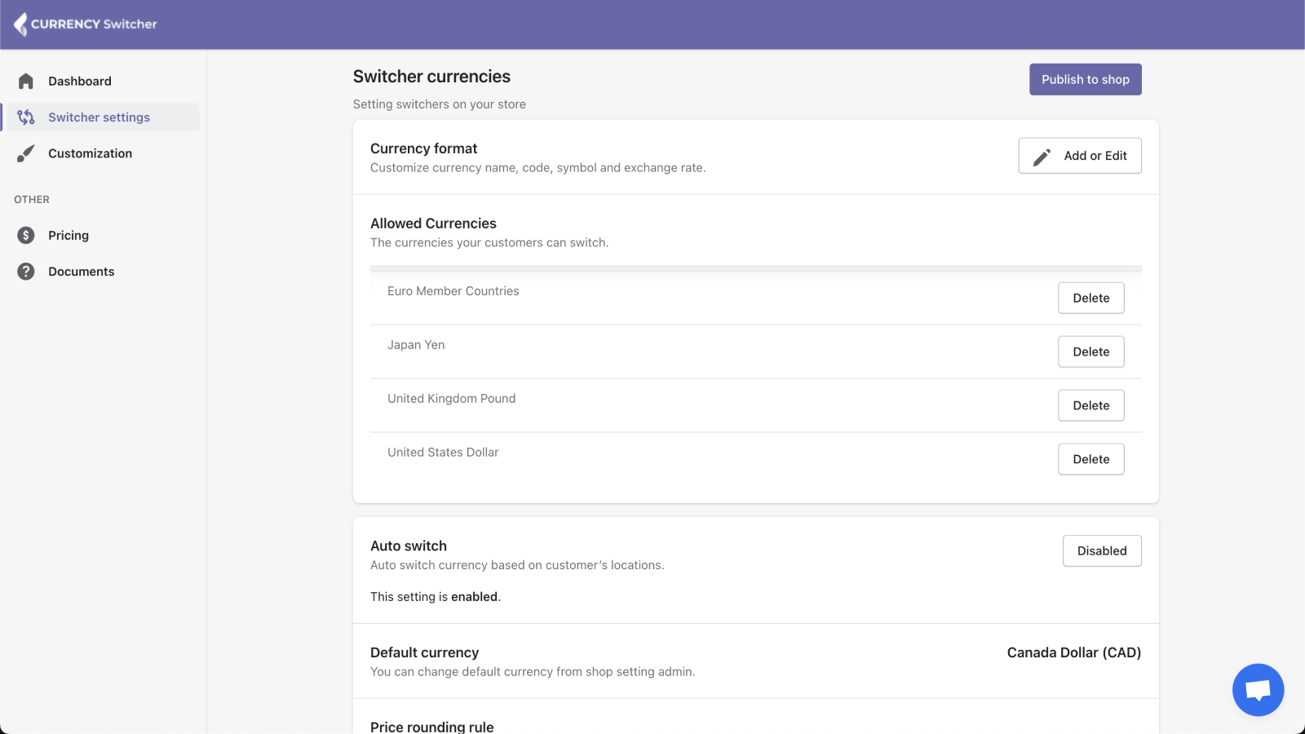The image size is (1305, 734).
Task: Click the pencil icon on Add or Edit
Action: click(x=1042, y=155)
